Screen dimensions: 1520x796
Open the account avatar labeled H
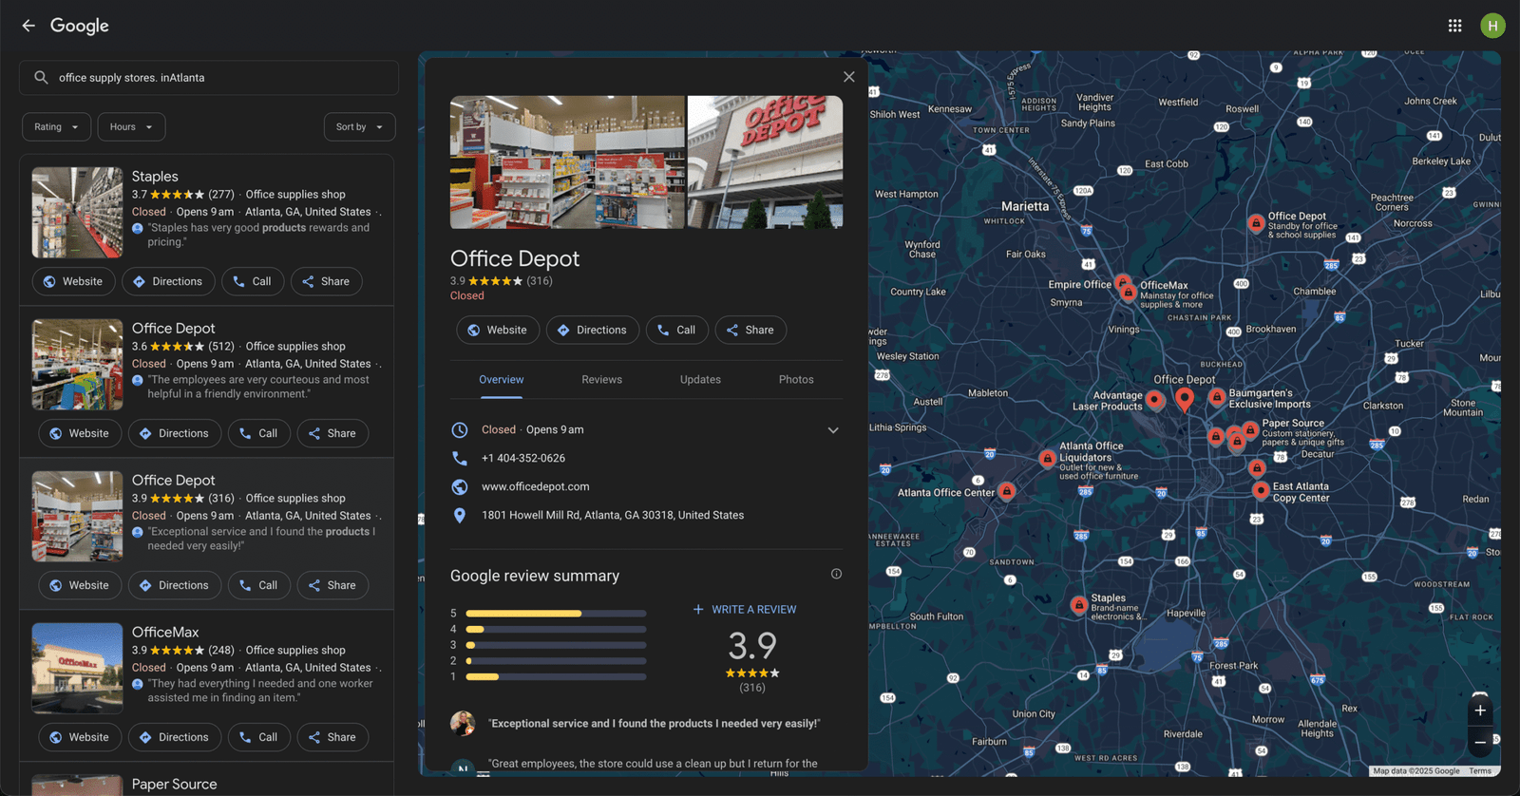point(1492,26)
